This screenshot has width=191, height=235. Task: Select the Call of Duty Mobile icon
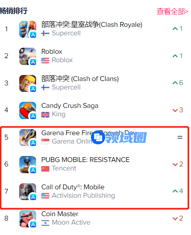[x=28, y=192]
